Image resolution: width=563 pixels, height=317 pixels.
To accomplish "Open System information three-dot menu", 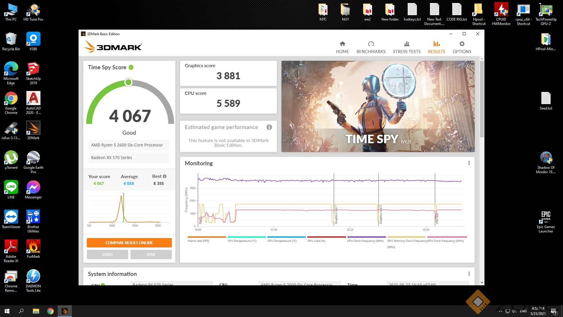I will tap(469, 274).
